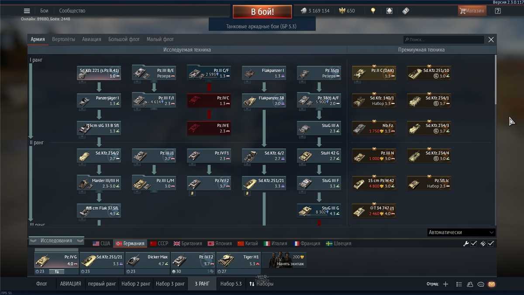Select Tiger H1 crew slot
524x295 pixels.
click(239, 260)
